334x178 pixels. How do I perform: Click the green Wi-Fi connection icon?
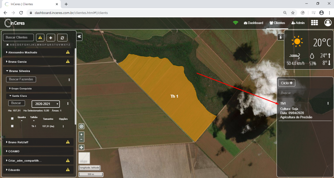pyautogui.click(x=235, y=23)
